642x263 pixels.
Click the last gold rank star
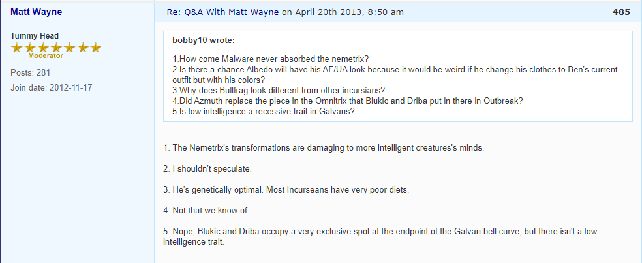95,48
